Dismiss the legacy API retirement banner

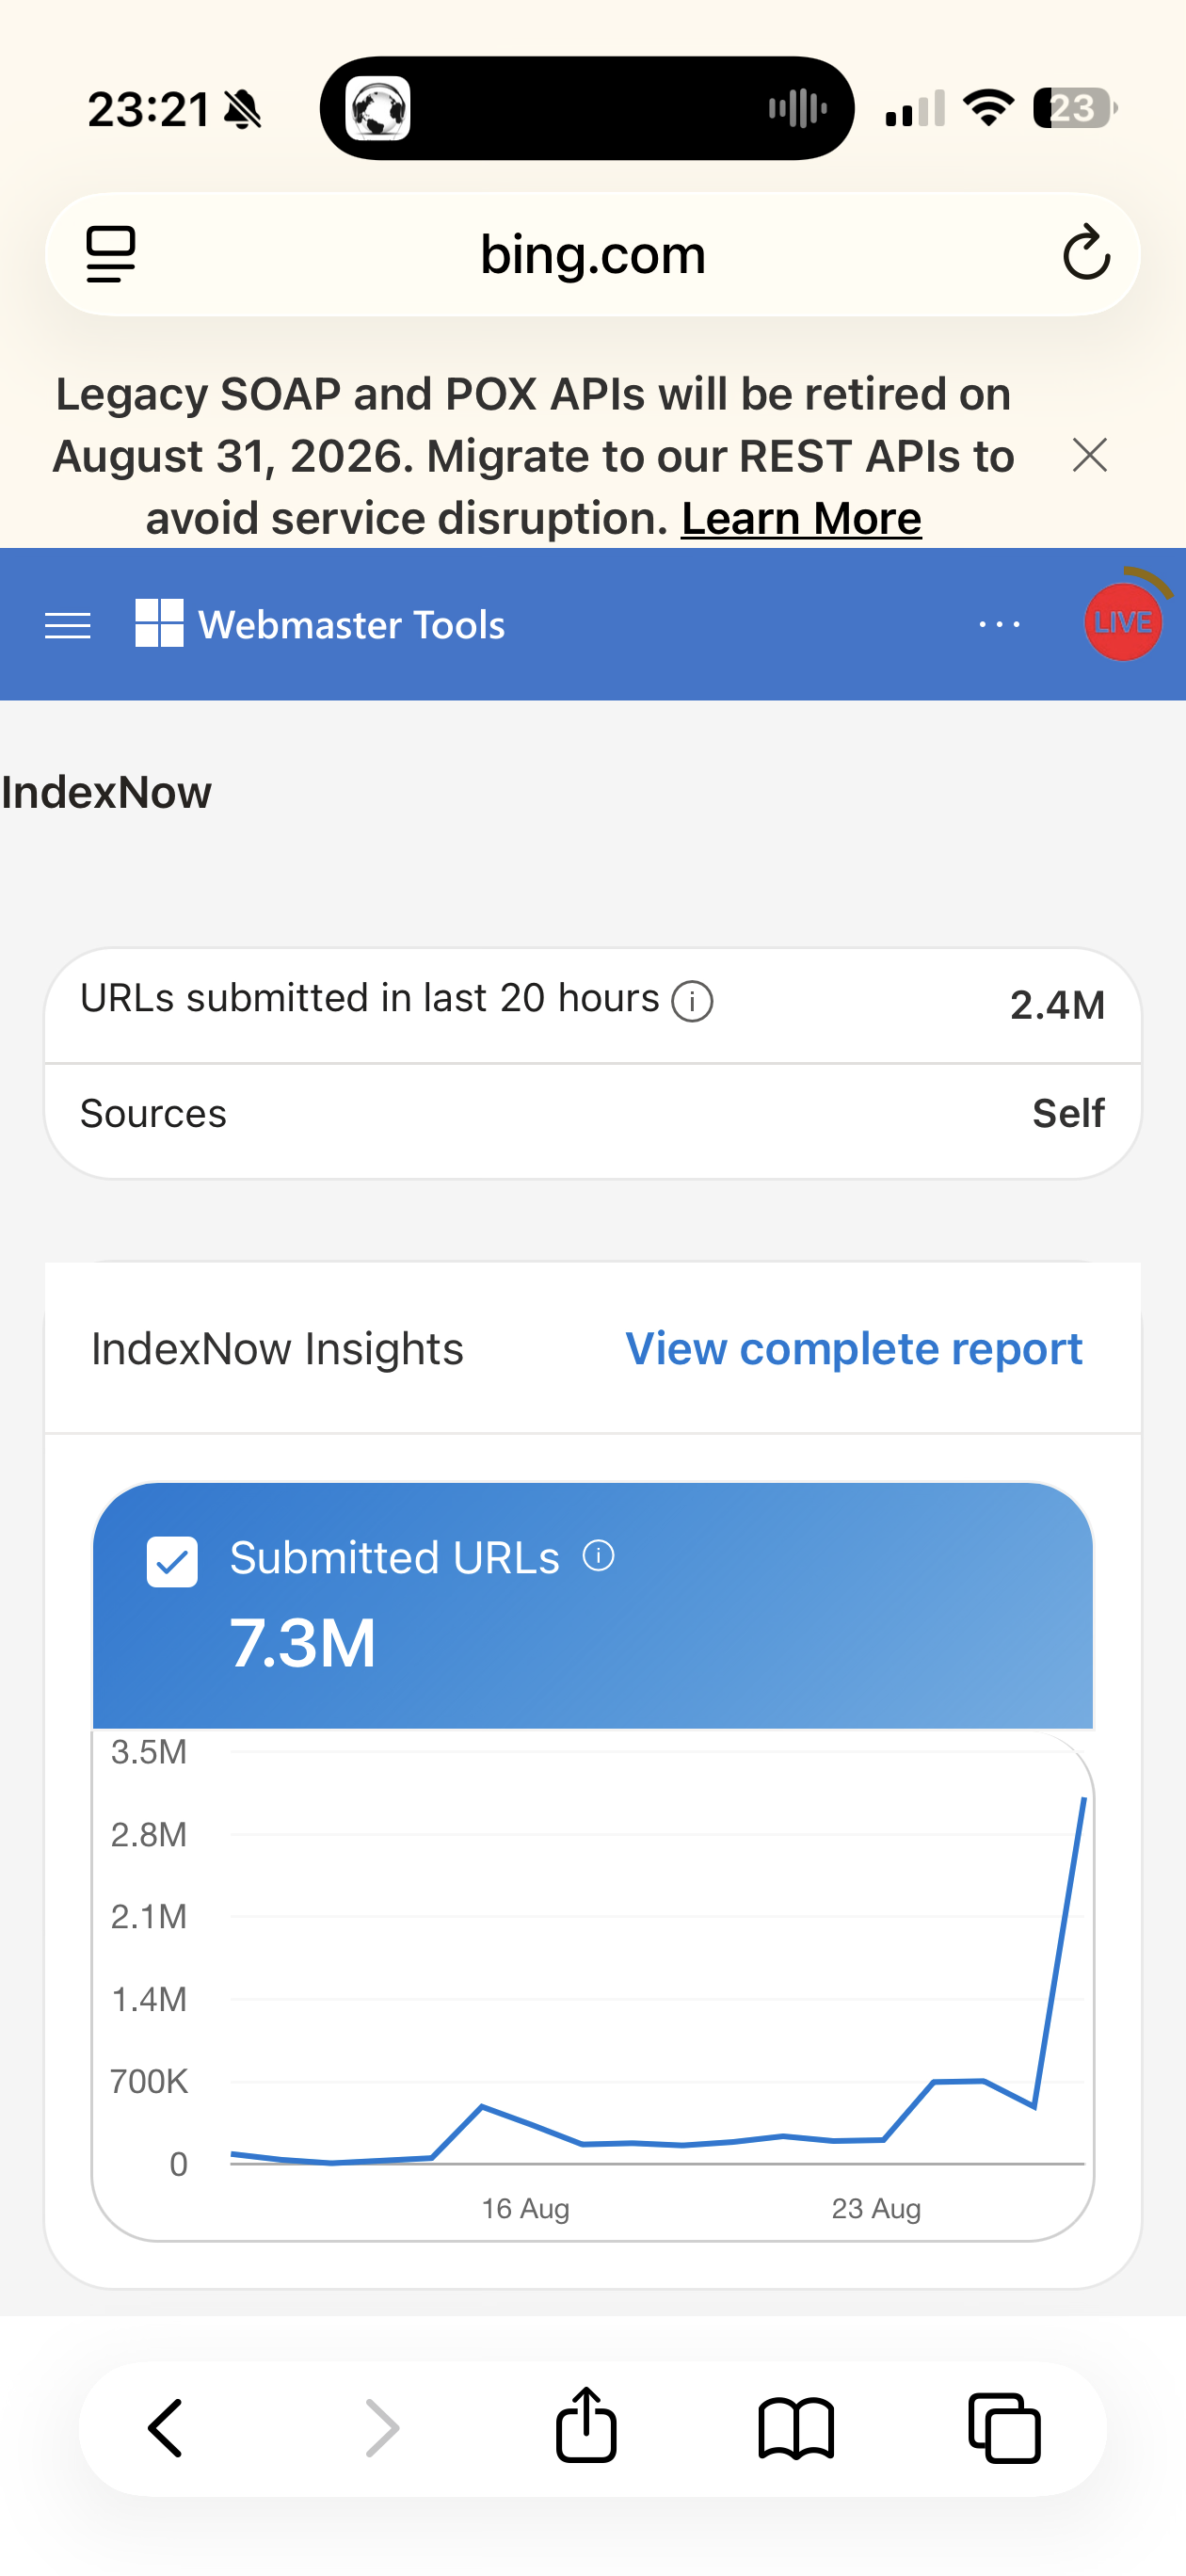tap(1089, 455)
